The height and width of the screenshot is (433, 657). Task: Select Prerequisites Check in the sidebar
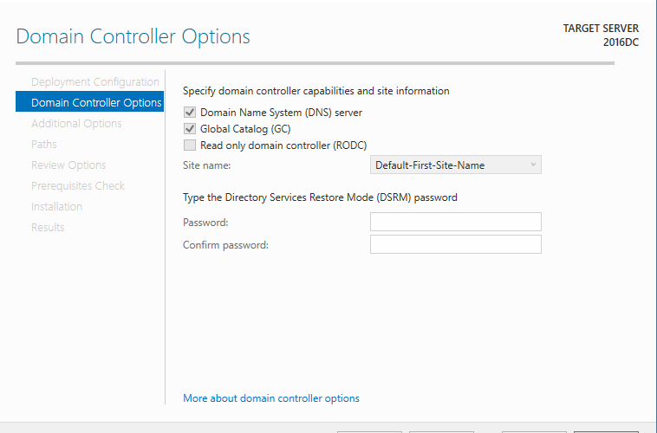coord(78,186)
